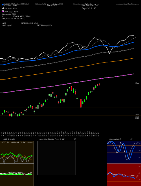Viewport: 141px width, 186px height.
Task: Select the '50 Day = 37.38' legend text
Action: pyautogui.click(x=11, y=8)
